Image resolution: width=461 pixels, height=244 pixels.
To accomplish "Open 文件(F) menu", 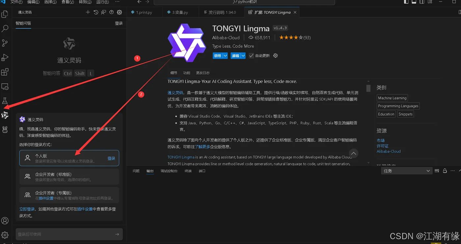I will 16,2.
